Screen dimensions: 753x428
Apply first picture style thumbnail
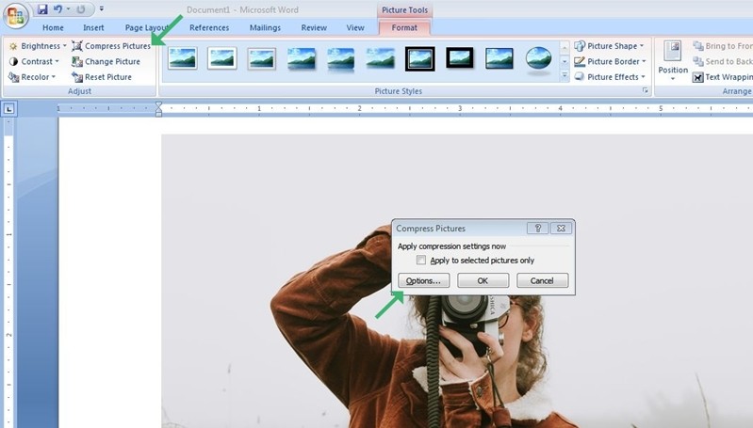(183, 58)
